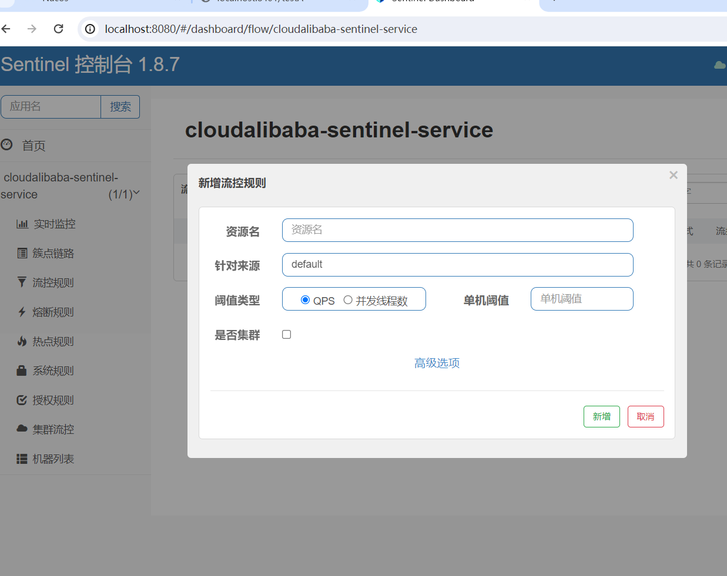This screenshot has height=576, width=727.
Task: Click the 针对来源 field containing default
Action: coord(458,265)
